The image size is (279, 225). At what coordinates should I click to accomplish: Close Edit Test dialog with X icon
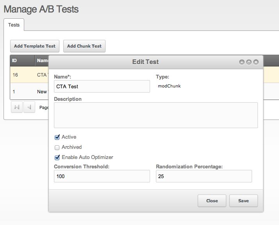click(x=256, y=62)
